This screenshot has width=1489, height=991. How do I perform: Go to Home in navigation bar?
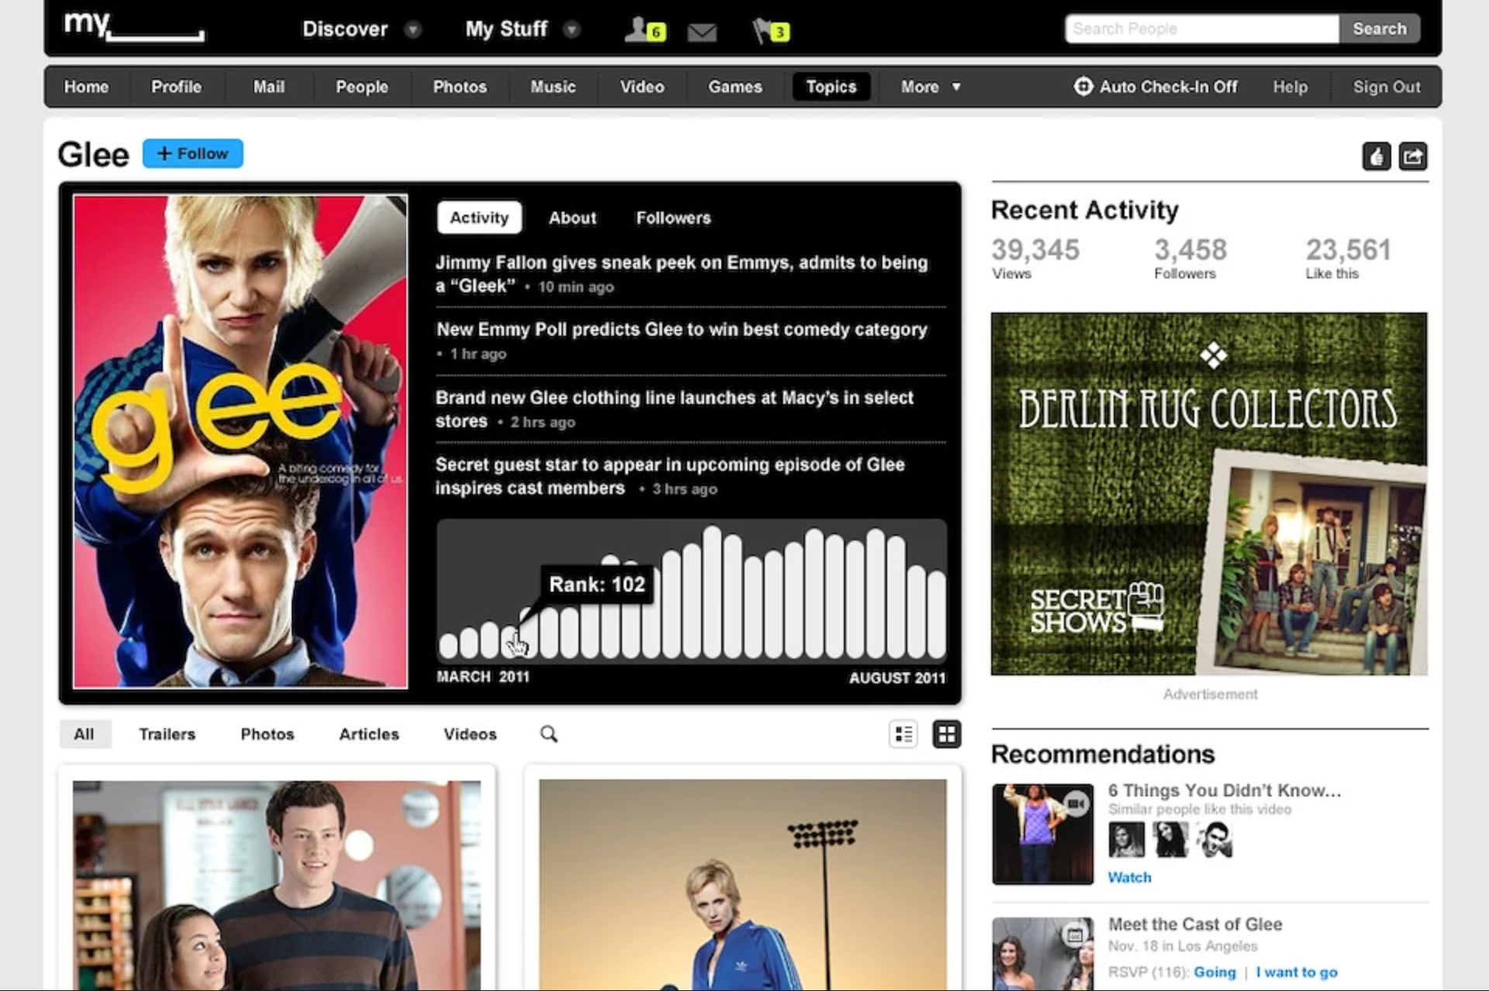[86, 87]
